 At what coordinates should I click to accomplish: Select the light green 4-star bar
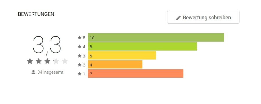pos(142,47)
